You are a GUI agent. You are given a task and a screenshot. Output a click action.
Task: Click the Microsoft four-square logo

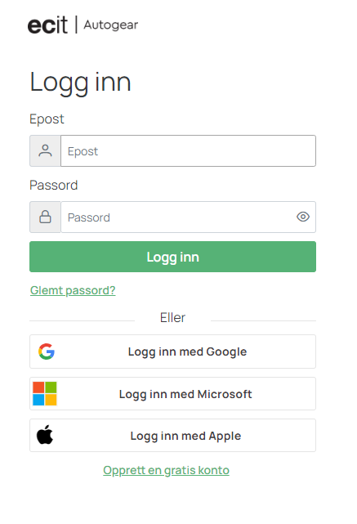click(x=45, y=394)
